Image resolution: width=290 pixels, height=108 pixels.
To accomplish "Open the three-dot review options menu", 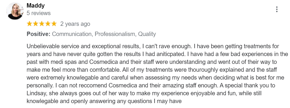I will click(x=277, y=9).
